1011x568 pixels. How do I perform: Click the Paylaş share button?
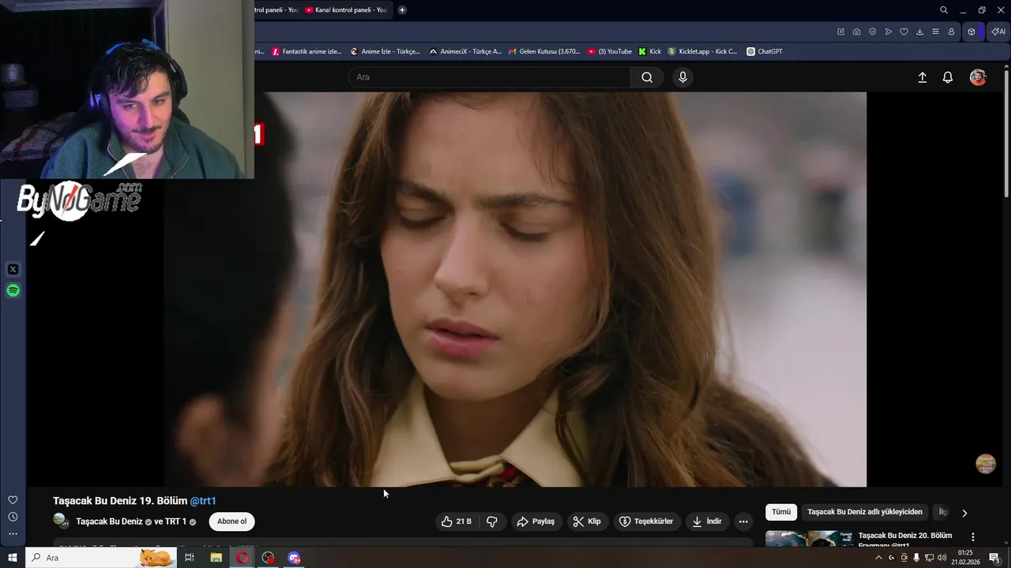(x=536, y=521)
